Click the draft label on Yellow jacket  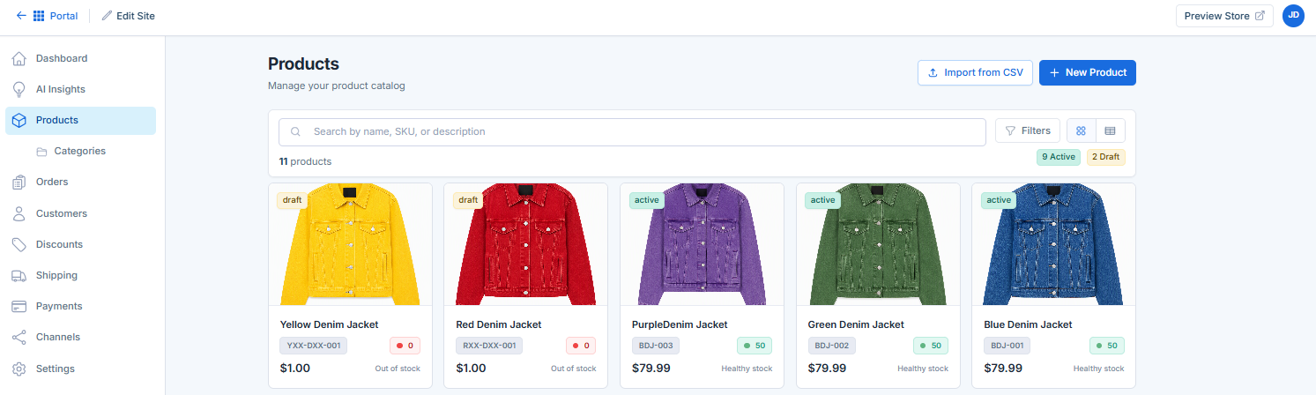coord(293,200)
